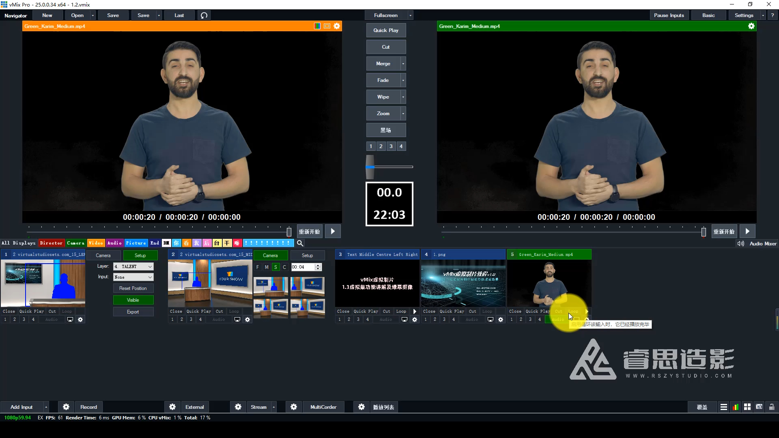Select the Camera category tab

pos(75,243)
